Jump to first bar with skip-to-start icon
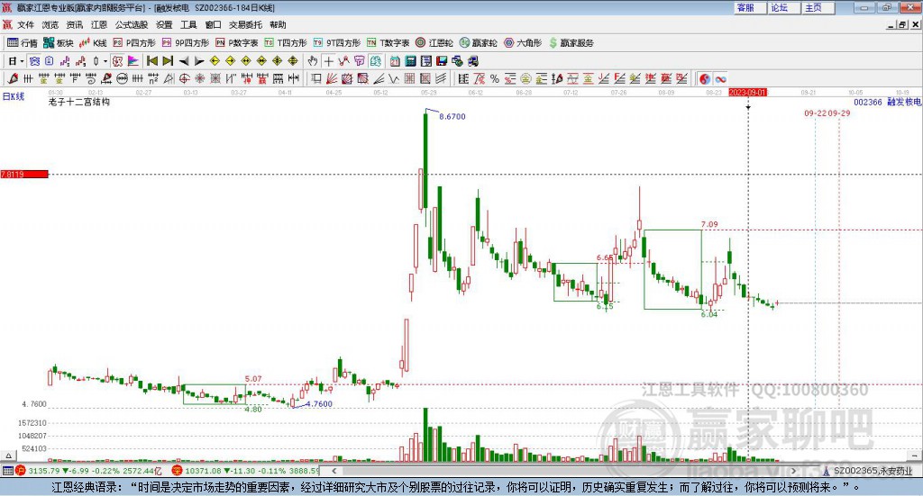The height and width of the screenshot is (496, 923). click(151, 61)
